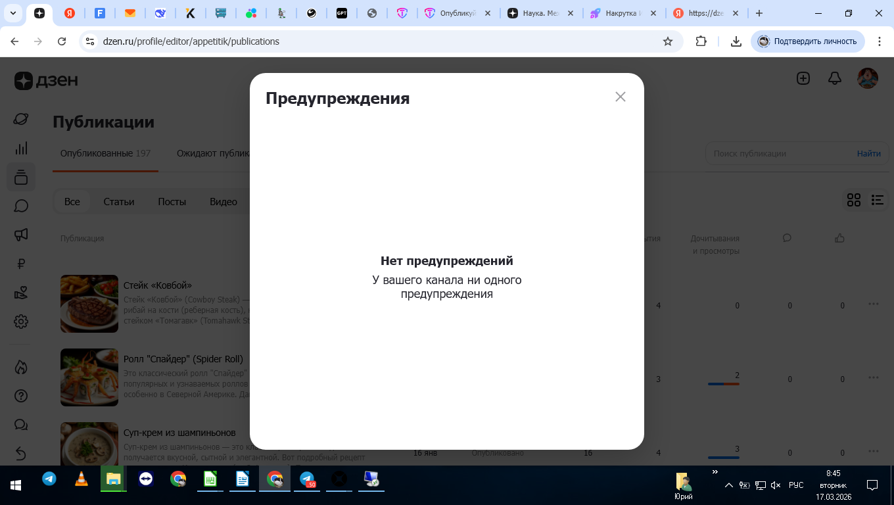Launch VLC media player from taskbar
894x505 pixels.
point(82,479)
